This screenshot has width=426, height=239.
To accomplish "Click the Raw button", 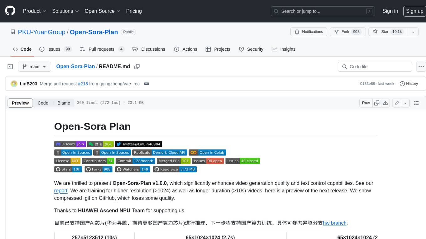I will pyautogui.click(x=366, y=103).
